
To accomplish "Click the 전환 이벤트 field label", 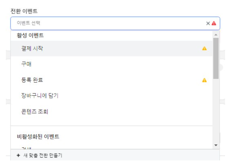I will click(x=24, y=11).
